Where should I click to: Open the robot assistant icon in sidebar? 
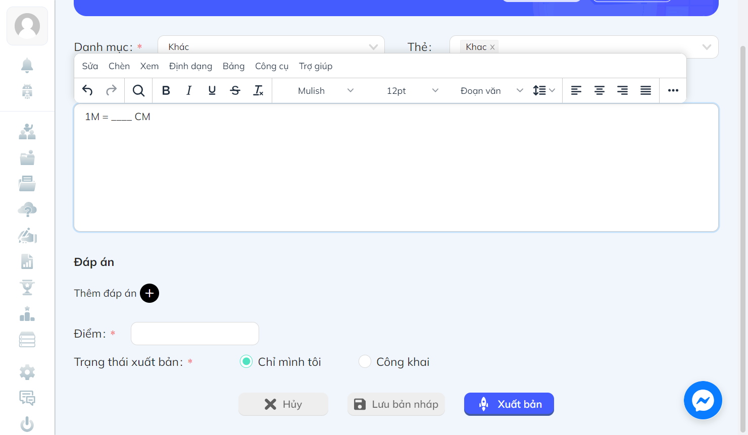27,91
